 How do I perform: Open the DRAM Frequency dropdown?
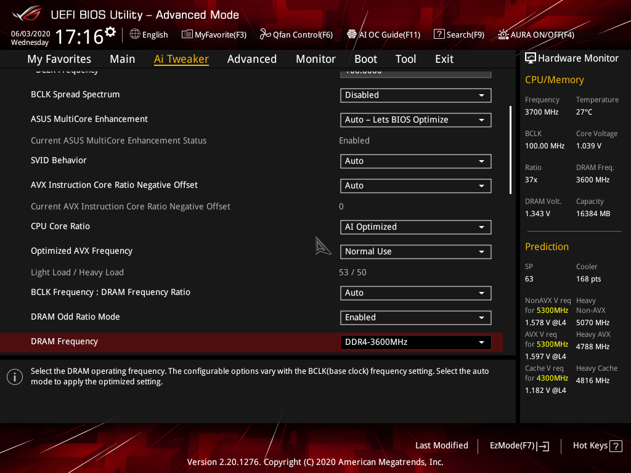point(415,342)
